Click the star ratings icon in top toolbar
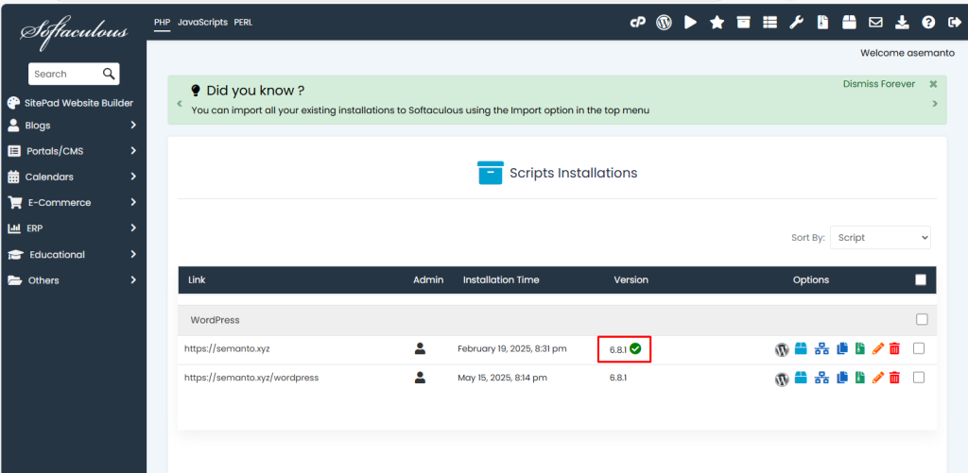Viewport: 968px width, 473px height. 717,23
